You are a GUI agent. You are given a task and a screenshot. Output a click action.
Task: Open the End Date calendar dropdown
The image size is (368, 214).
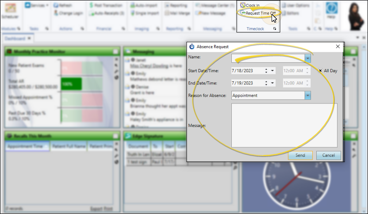pyautogui.click(x=273, y=83)
